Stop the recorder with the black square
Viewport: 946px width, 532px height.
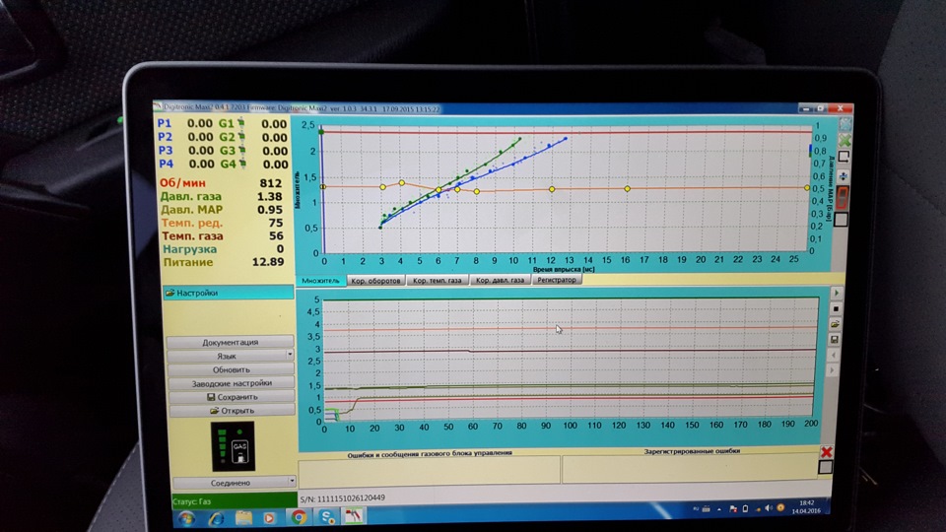(x=836, y=308)
